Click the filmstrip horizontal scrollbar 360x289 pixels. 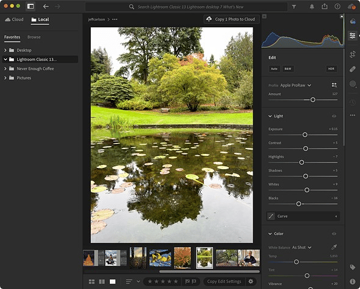click(x=209, y=271)
